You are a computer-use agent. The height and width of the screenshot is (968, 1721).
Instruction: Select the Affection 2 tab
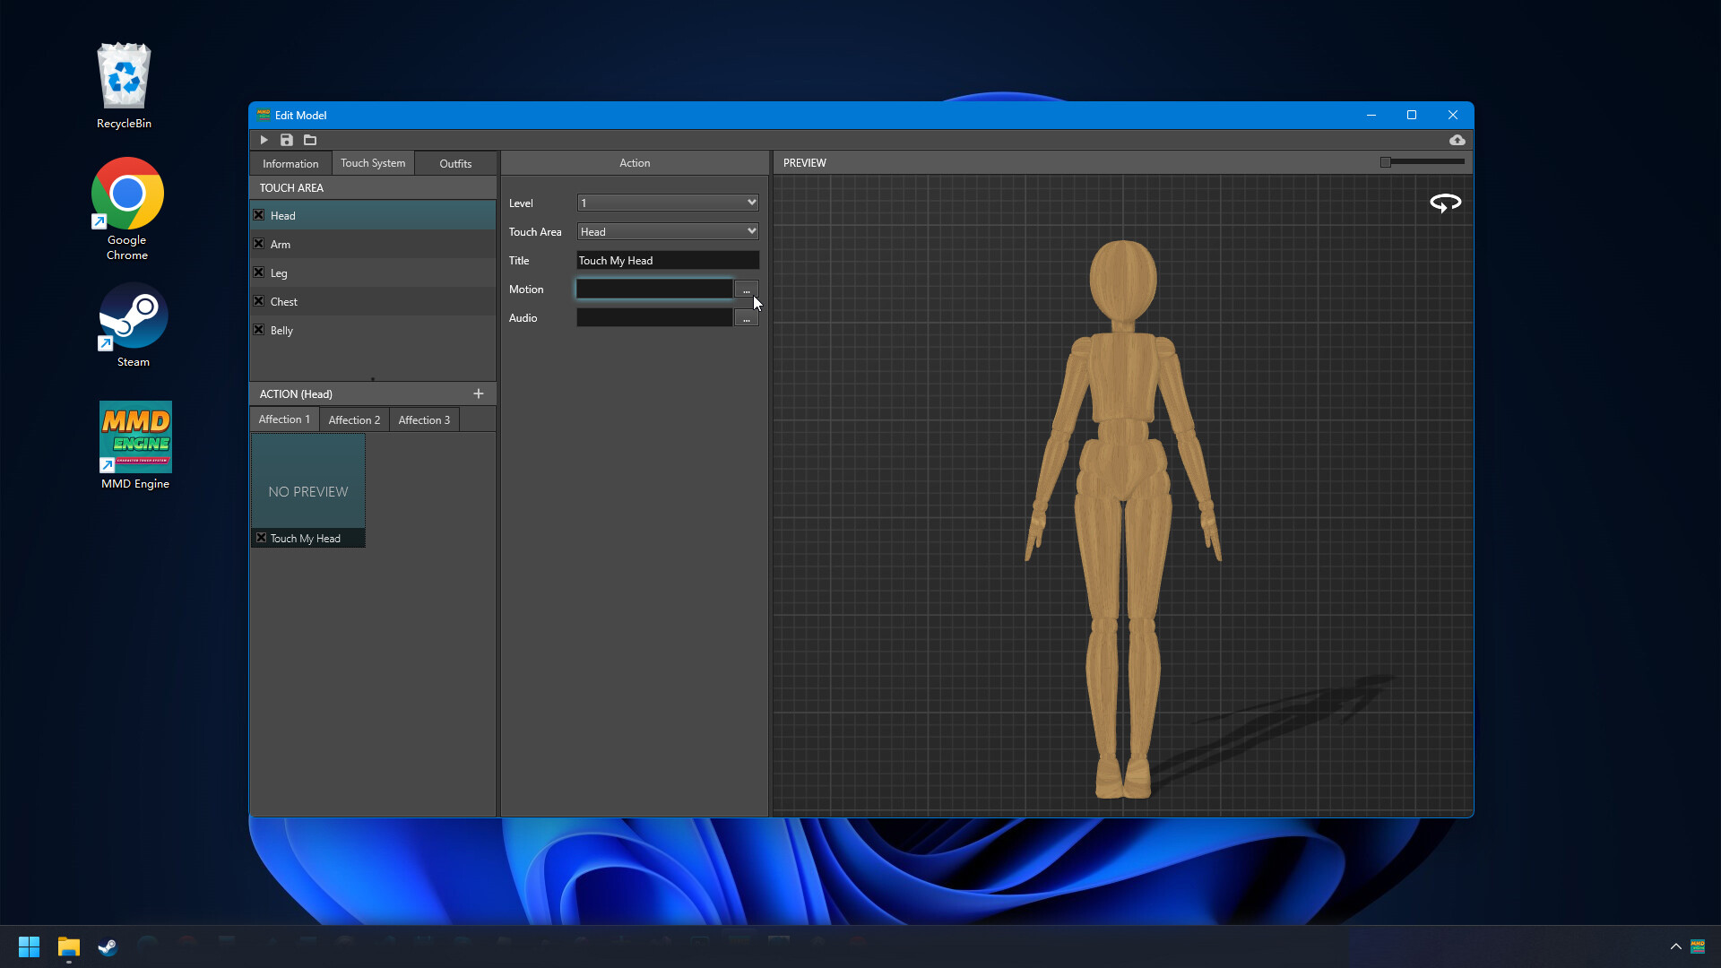coord(353,419)
